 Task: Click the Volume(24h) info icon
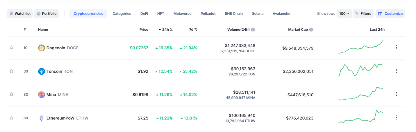(253, 30)
